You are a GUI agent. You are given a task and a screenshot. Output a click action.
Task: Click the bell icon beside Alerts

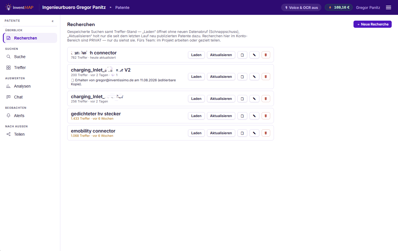click(x=9, y=116)
